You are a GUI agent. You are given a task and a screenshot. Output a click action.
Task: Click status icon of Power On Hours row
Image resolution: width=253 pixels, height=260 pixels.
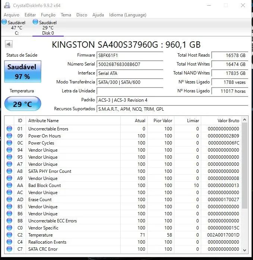point(9,136)
